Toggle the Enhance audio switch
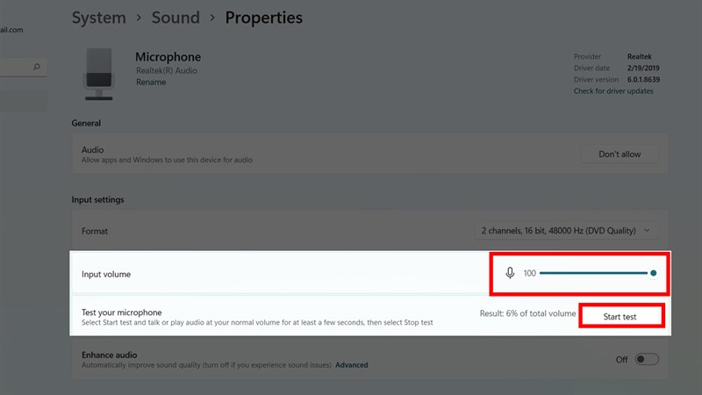702x395 pixels. click(x=647, y=359)
